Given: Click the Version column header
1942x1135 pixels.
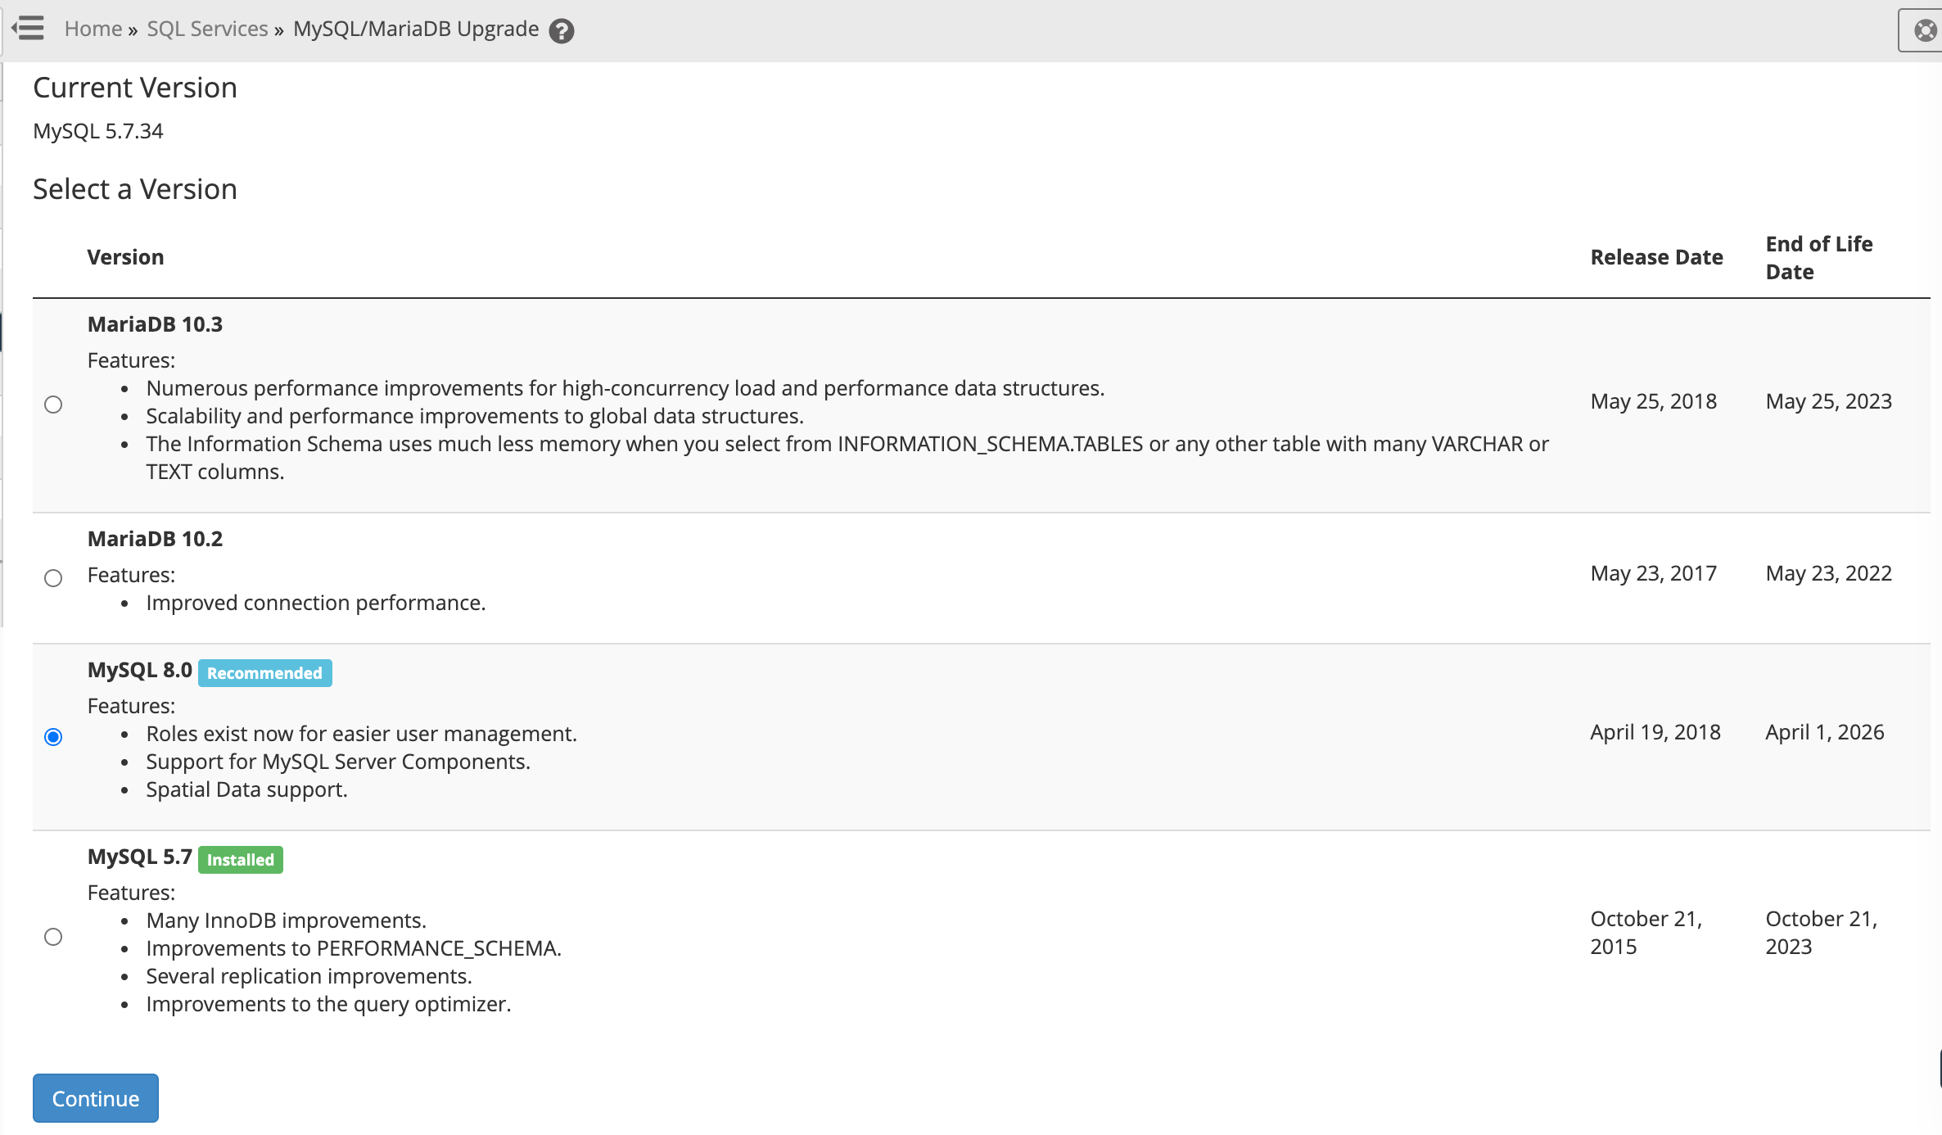Looking at the screenshot, I should (x=125, y=257).
